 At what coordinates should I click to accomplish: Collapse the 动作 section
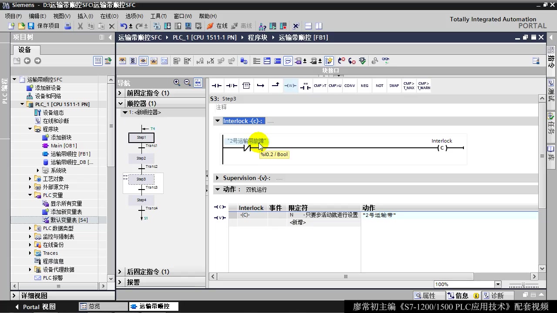pyautogui.click(x=218, y=190)
